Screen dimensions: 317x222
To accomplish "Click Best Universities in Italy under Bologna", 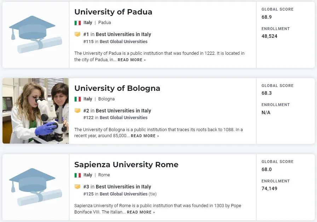I will [123, 111].
